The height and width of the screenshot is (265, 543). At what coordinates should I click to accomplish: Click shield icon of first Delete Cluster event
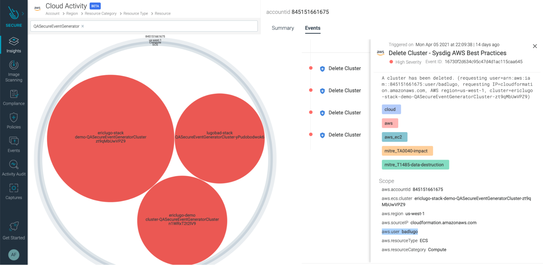322,69
